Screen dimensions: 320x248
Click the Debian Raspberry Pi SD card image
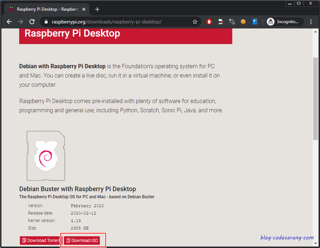point(46,156)
